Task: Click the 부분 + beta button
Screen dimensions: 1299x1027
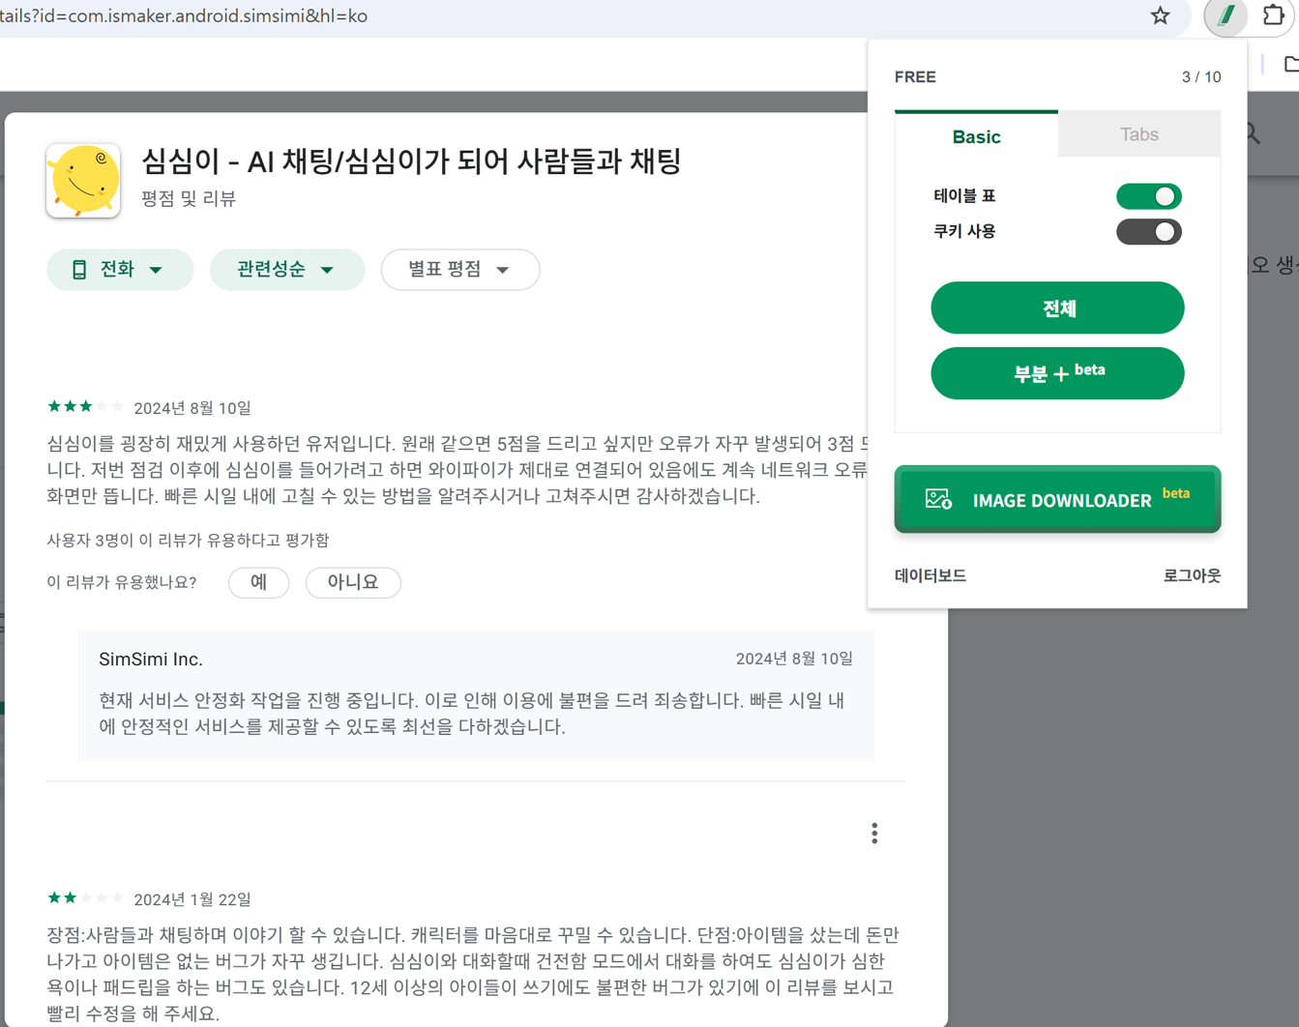Action: (x=1057, y=373)
